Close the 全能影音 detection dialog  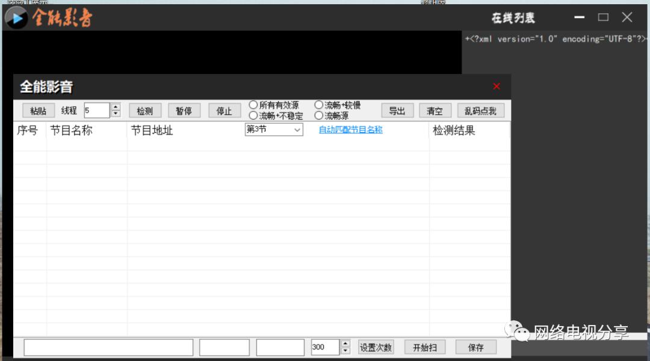pos(497,86)
